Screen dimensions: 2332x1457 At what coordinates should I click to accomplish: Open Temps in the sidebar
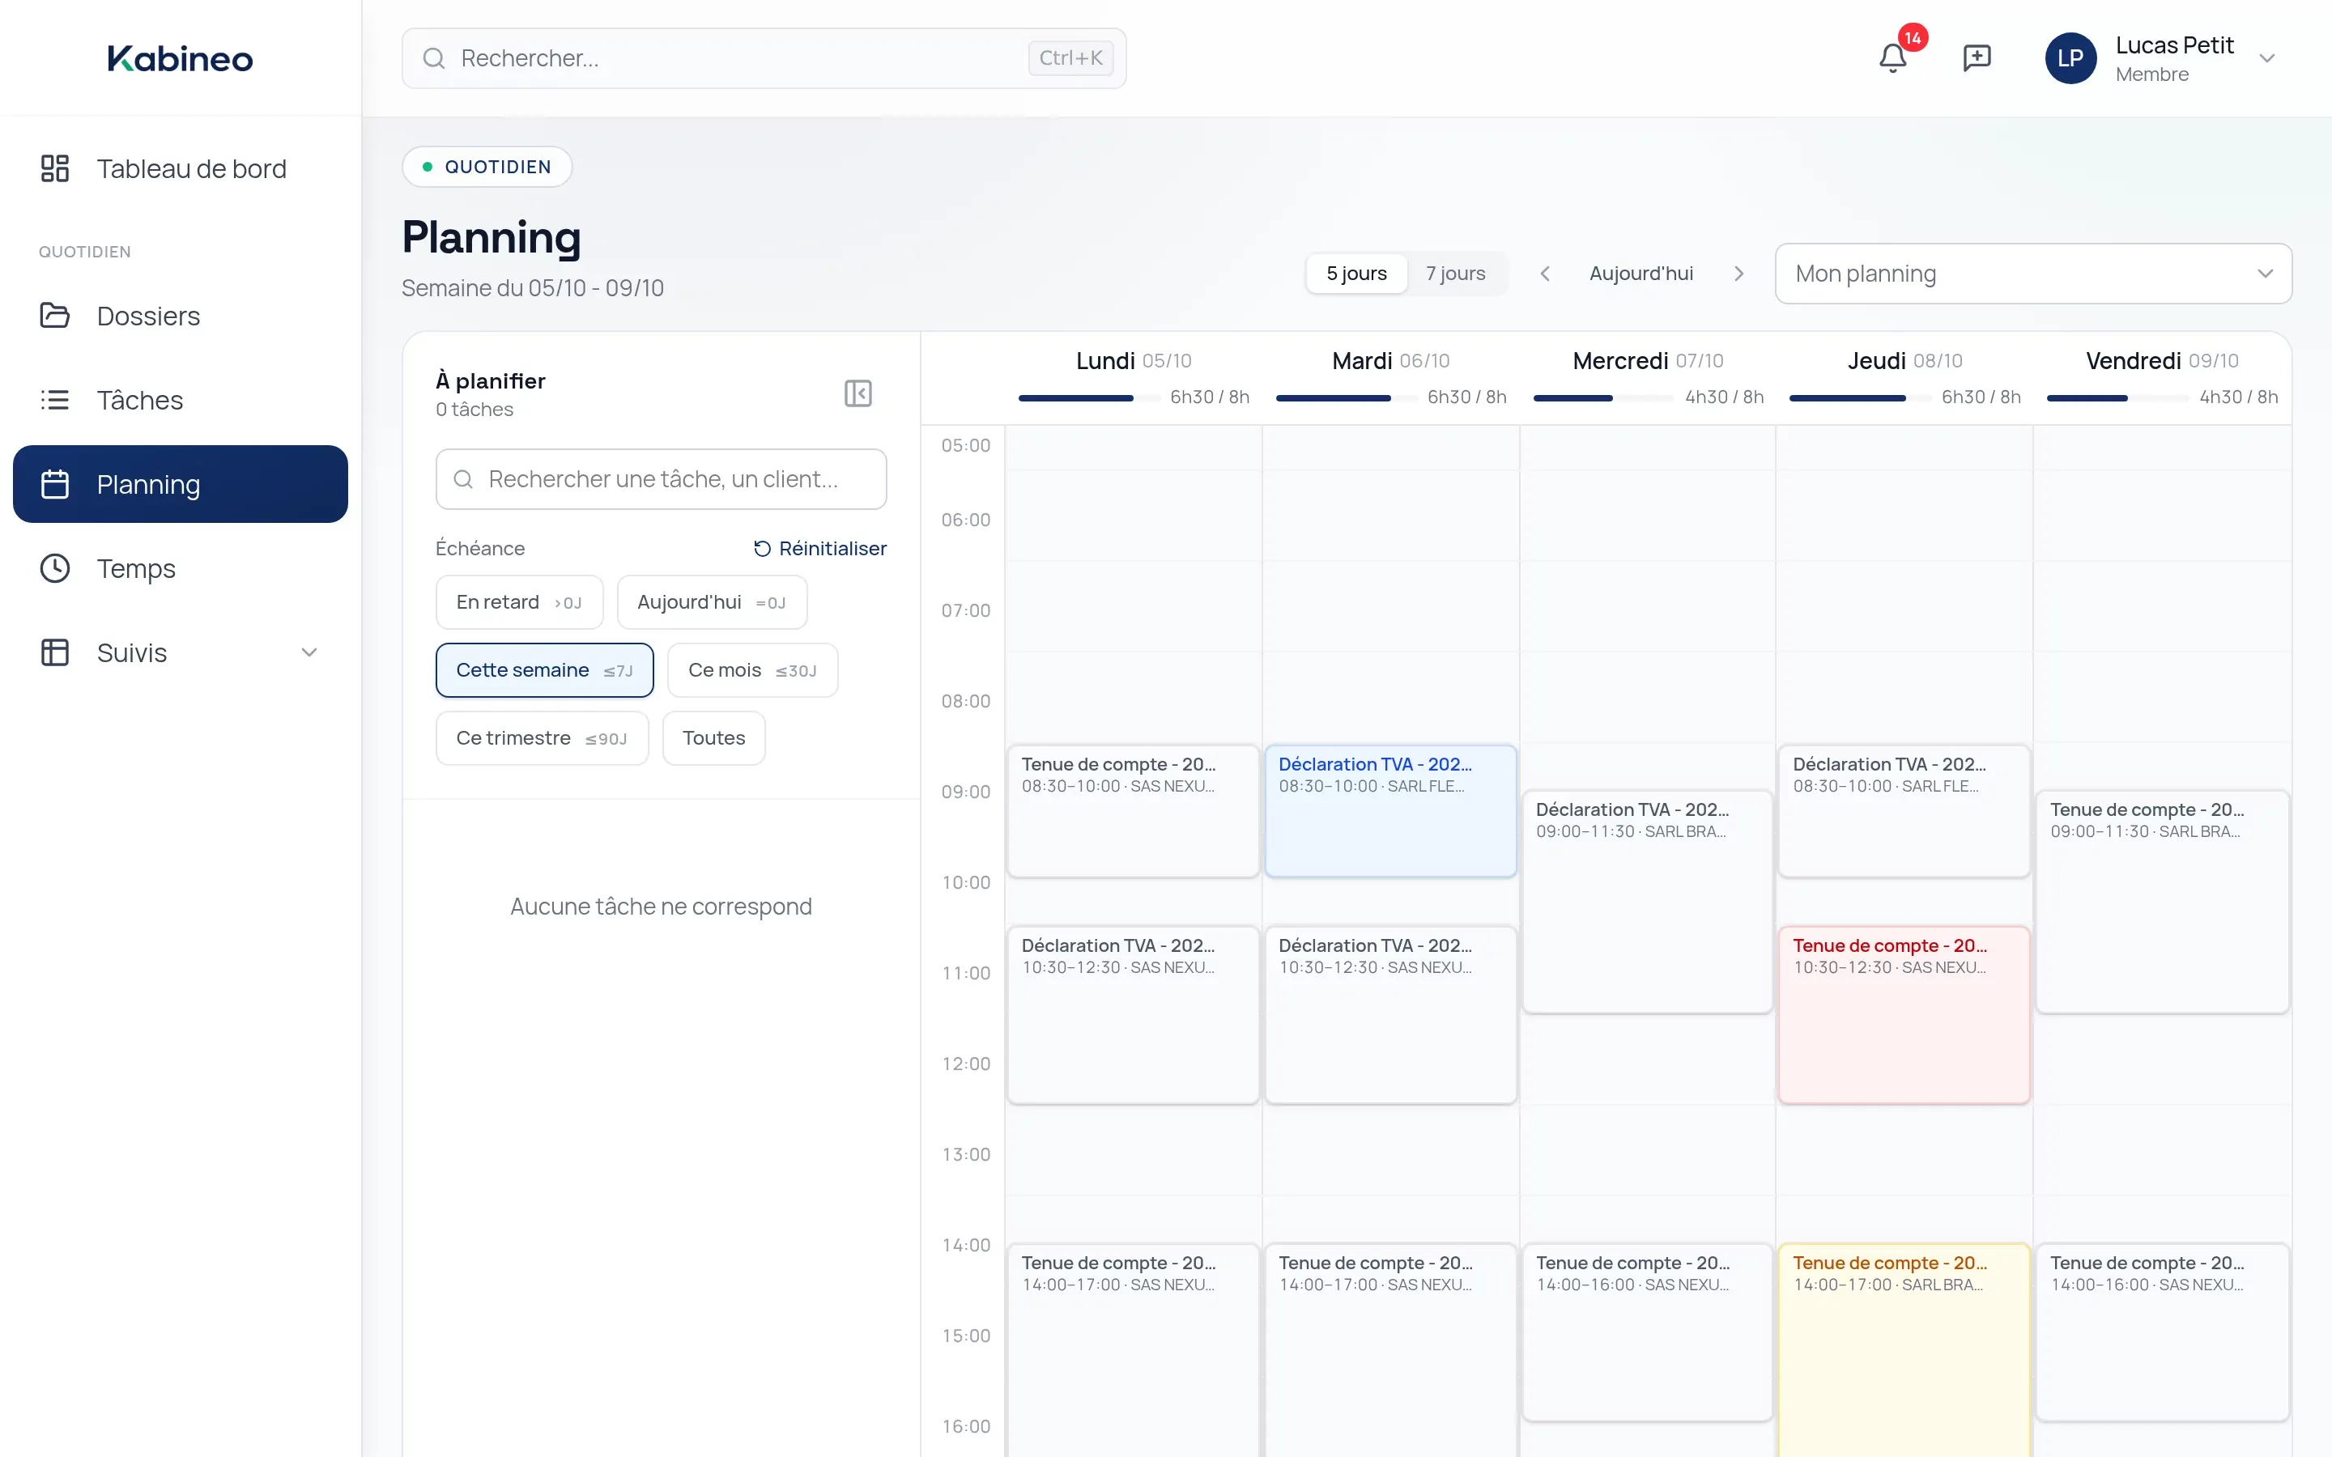pos(181,568)
